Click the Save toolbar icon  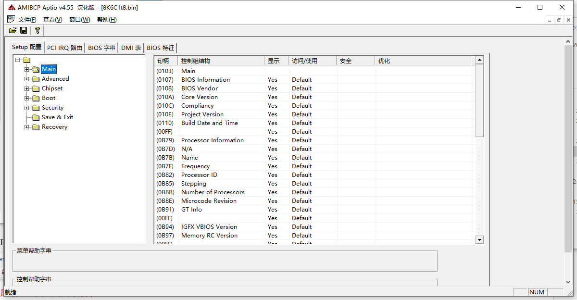pos(23,30)
